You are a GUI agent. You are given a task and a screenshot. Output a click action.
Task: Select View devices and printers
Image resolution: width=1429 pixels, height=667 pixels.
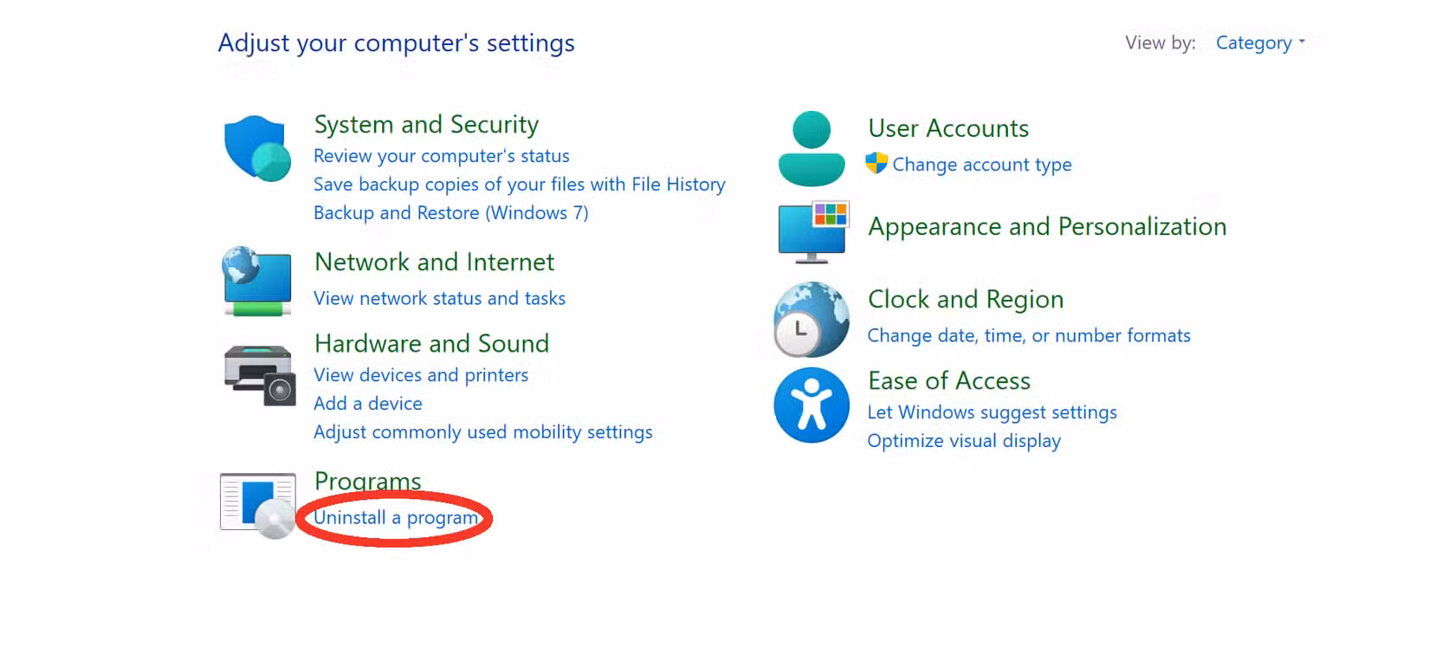coord(420,375)
